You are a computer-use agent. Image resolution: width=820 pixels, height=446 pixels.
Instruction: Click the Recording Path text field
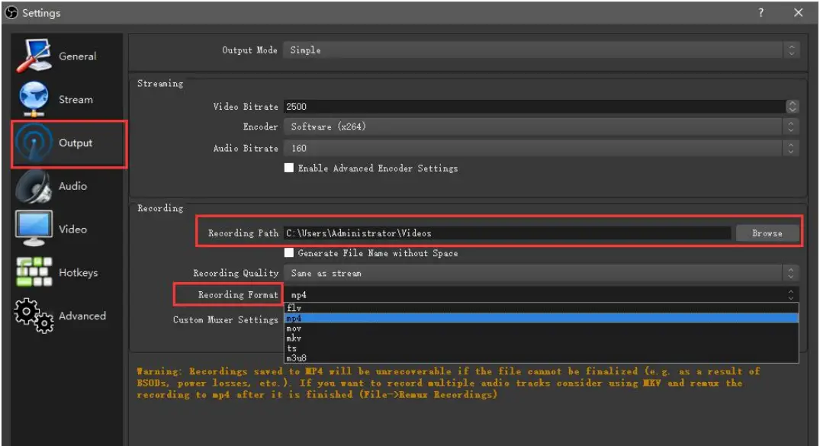click(x=507, y=233)
